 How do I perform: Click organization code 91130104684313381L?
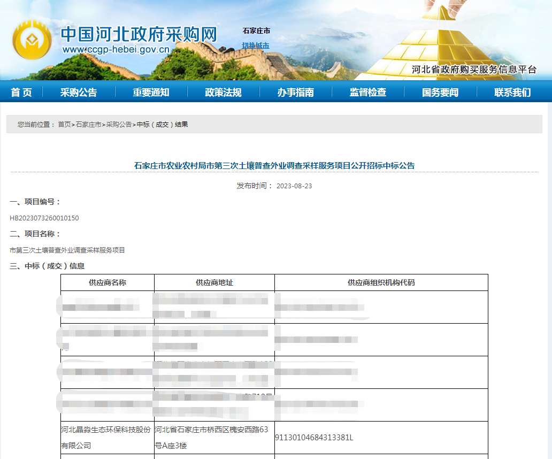(314, 438)
